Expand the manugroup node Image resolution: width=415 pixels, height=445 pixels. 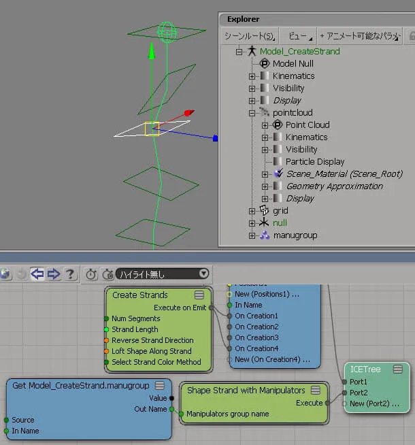click(x=252, y=235)
